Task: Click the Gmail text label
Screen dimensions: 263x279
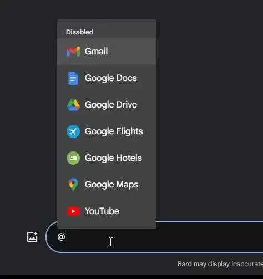Action: pyautogui.click(x=96, y=51)
